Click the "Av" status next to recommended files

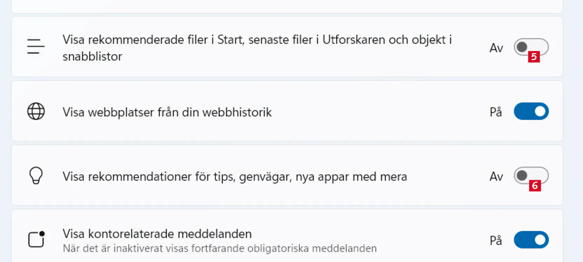pyautogui.click(x=496, y=48)
